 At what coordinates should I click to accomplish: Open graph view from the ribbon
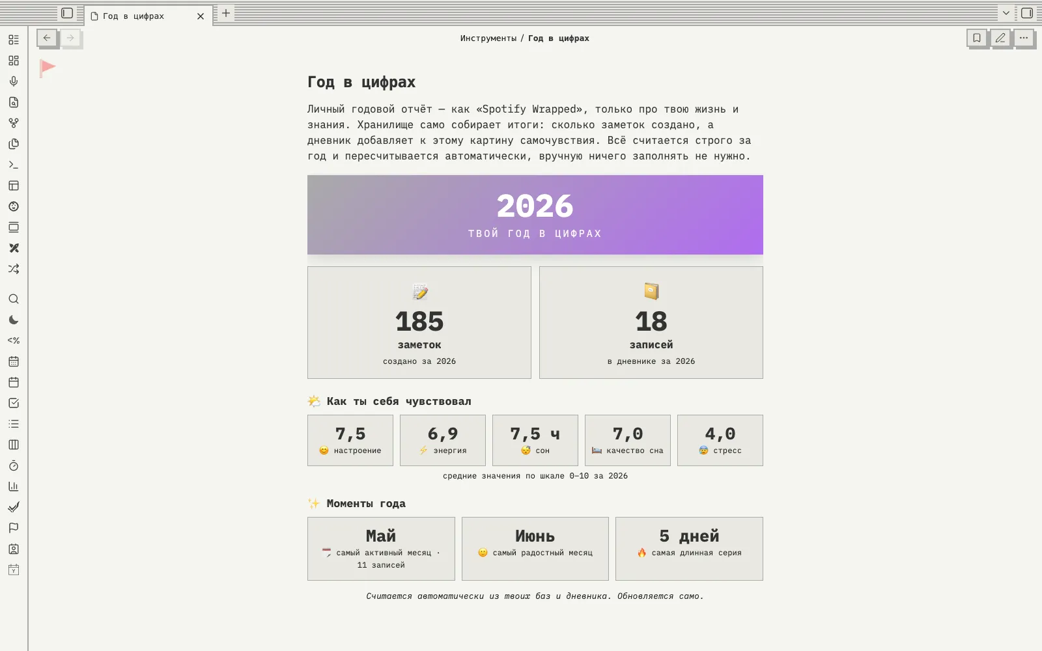(x=14, y=123)
